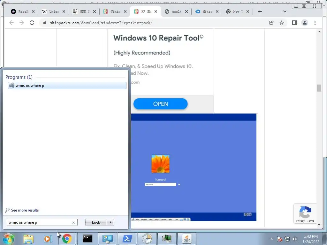Viewport: 327px width, 245px height.
Task: Click the blue OPEN ad button
Action: point(160,104)
